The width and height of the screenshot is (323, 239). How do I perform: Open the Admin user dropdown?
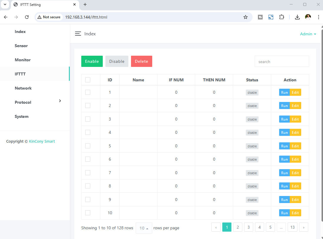[x=308, y=34]
